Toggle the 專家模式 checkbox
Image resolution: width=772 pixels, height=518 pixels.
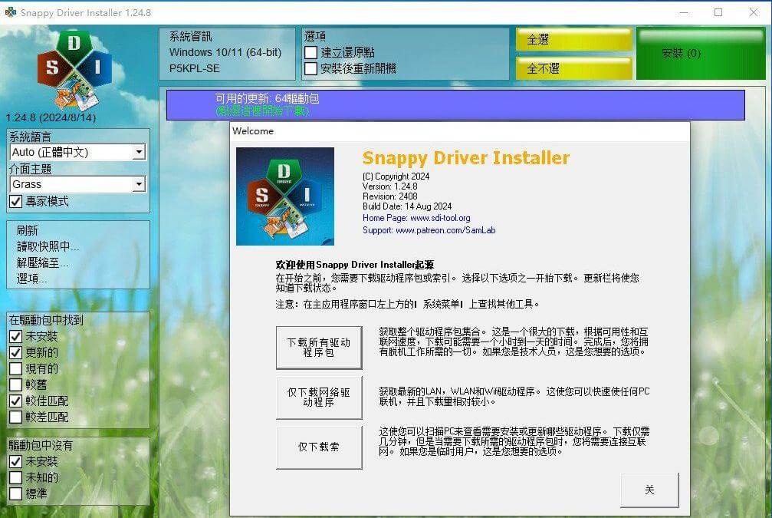click(x=16, y=201)
